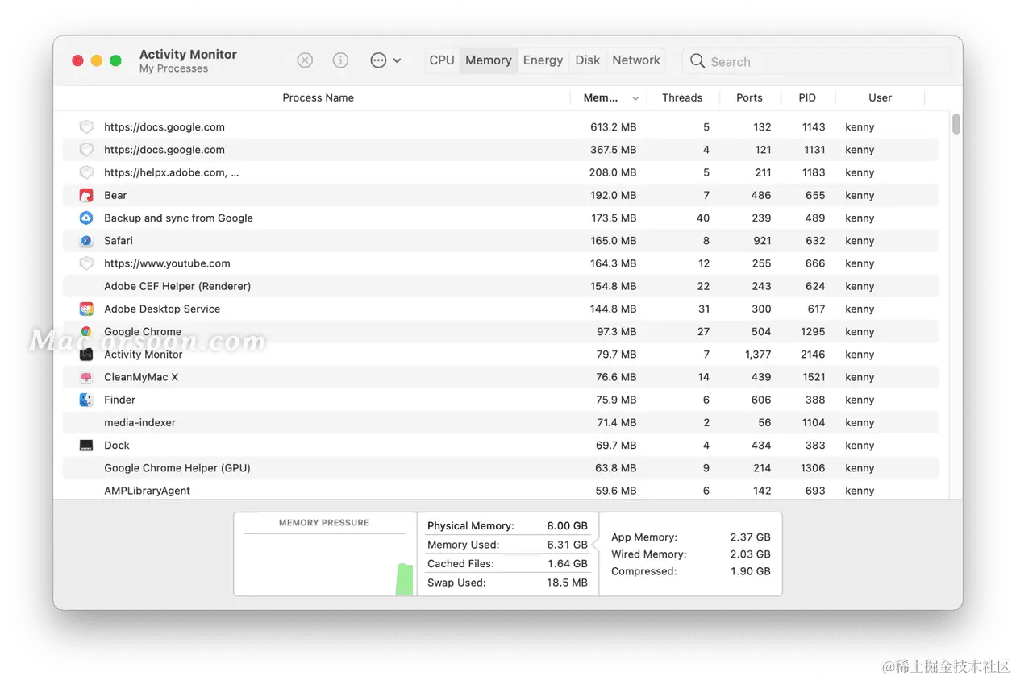1016x680 pixels.
Task: Click the Backup and sync cloud icon
Action: click(x=86, y=218)
